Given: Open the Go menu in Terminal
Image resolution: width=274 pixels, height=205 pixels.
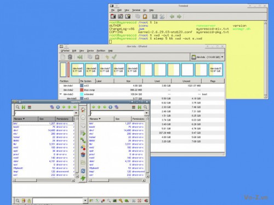Looking at the screenshot, I should click(145, 10).
